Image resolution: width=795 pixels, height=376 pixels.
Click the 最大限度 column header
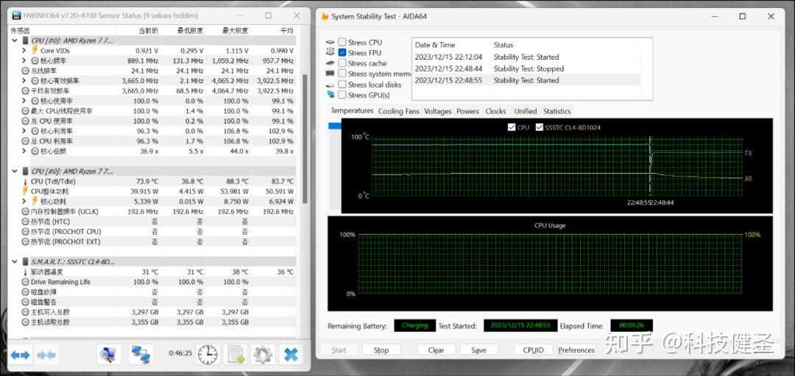coord(236,30)
